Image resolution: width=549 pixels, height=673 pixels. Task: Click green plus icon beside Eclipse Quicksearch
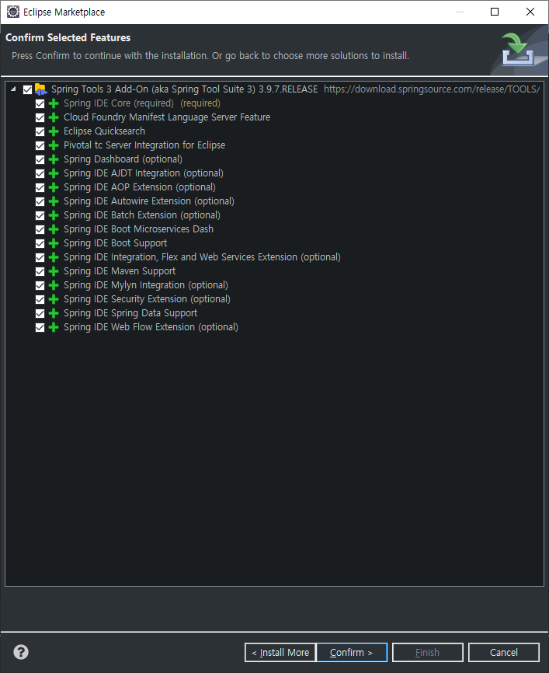point(54,131)
